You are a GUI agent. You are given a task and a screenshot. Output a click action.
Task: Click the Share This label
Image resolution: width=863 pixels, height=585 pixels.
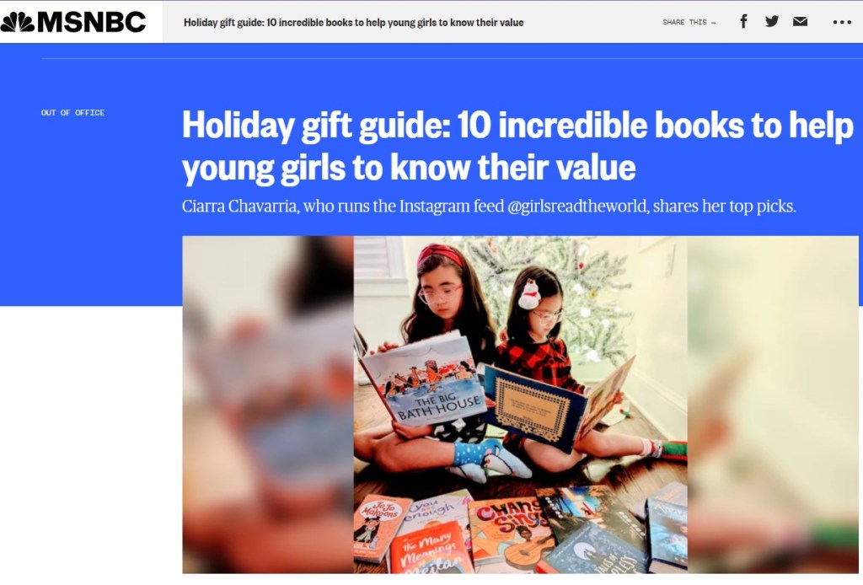tap(689, 22)
